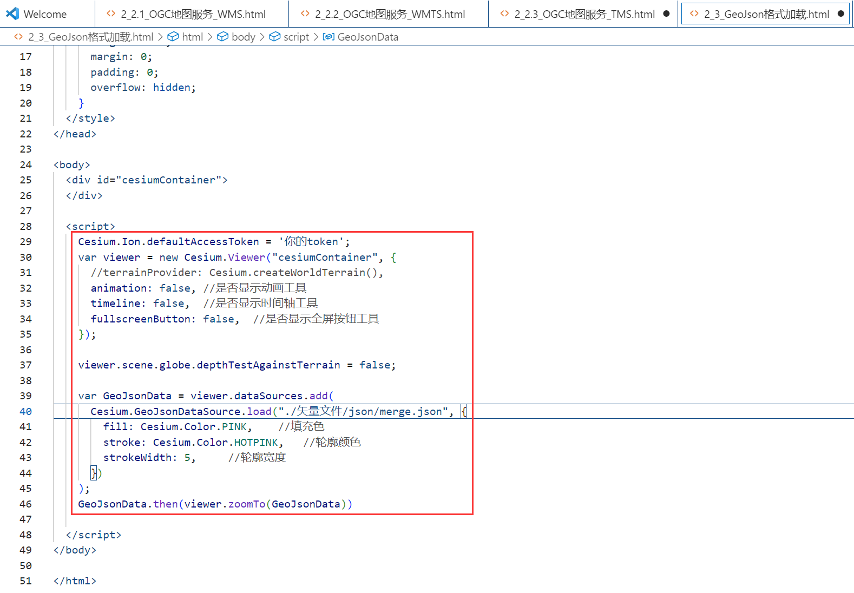Click the text 'Cesium.Ion.defaultAccessToken'
Viewport: 854px width, 593px height.
click(x=168, y=242)
